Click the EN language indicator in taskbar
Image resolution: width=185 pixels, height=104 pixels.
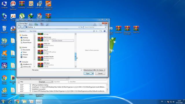(162, 101)
